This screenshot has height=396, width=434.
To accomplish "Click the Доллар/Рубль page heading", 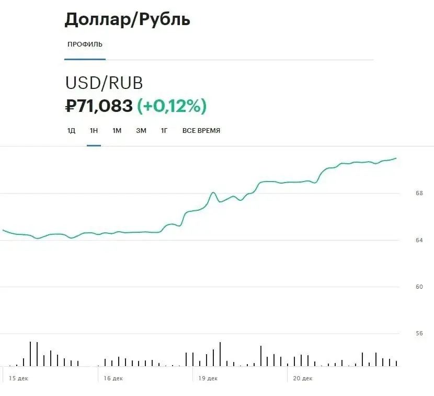I will pyautogui.click(x=127, y=19).
